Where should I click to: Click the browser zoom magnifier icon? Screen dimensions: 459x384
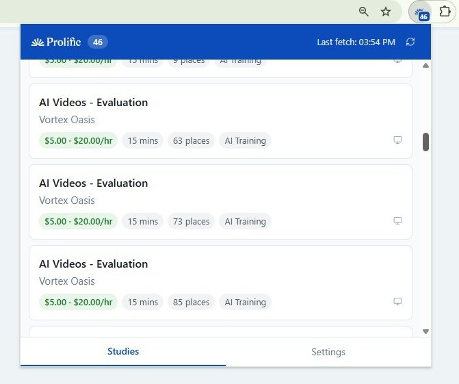[x=363, y=12]
